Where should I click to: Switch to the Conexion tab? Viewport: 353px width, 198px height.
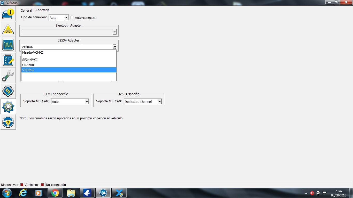42,10
